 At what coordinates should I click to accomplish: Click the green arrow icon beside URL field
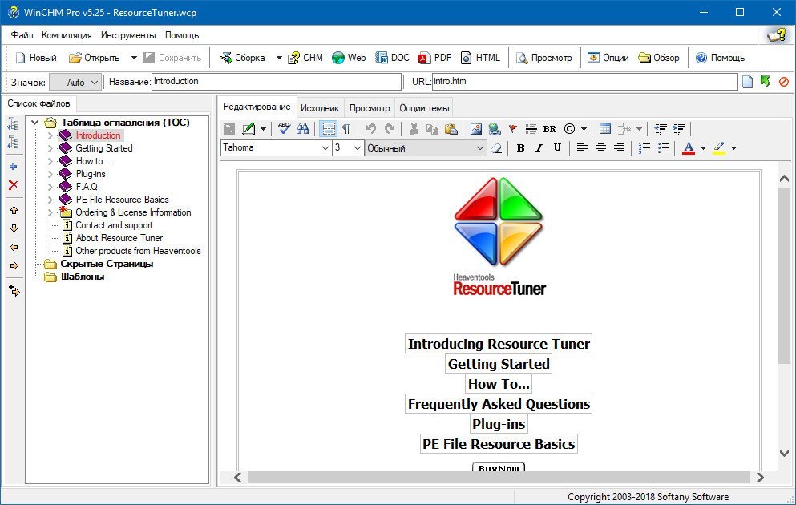click(766, 81)
